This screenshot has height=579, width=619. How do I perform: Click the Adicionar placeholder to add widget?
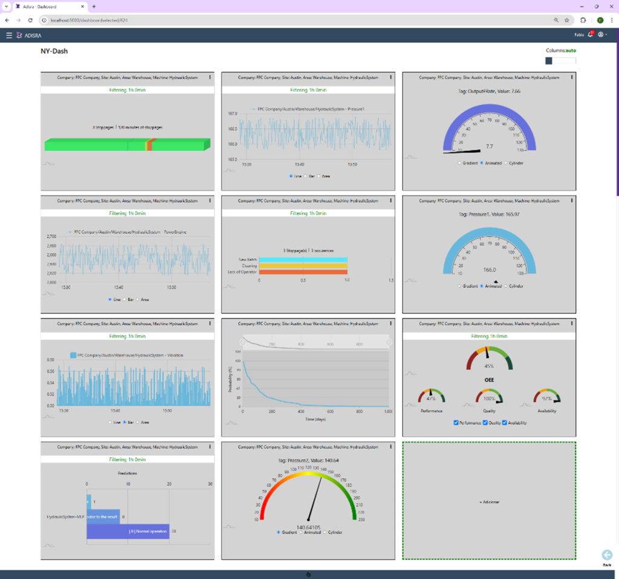coord(489,502)
